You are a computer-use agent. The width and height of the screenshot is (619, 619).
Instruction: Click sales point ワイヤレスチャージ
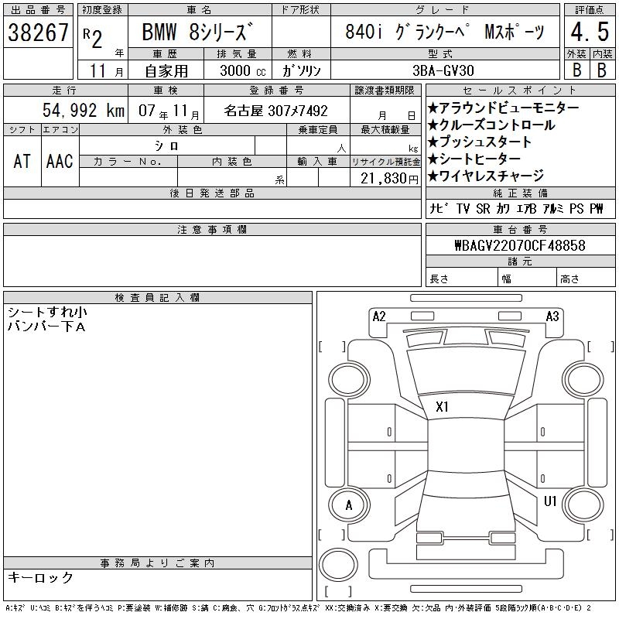tap(486, 176)
